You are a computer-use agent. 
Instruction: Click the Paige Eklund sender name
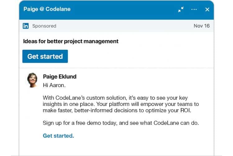pyautogui.click(x=60, y=77)
